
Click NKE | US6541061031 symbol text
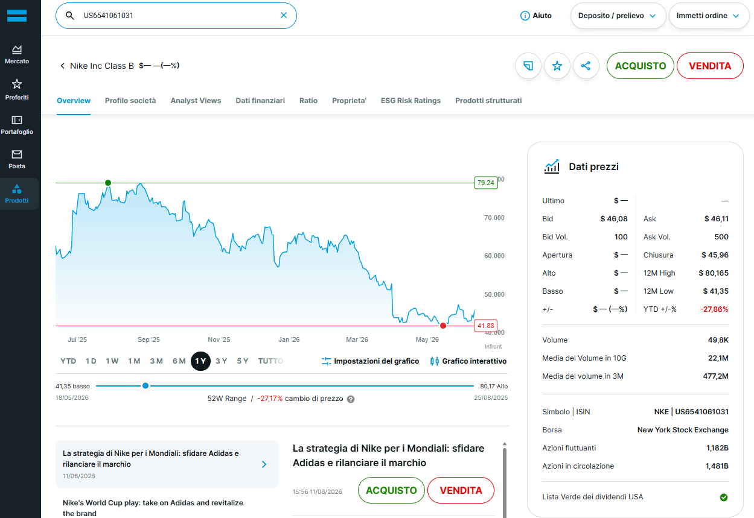pyautogui.click(x=691, y=412)
